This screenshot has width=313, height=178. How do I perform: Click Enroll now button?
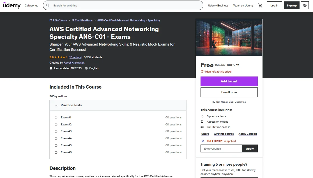(x=229, y=92)
